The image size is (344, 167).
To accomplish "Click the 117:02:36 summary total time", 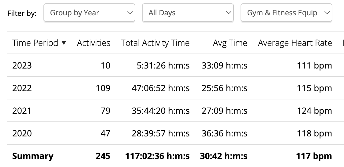I will click(157, 156).
